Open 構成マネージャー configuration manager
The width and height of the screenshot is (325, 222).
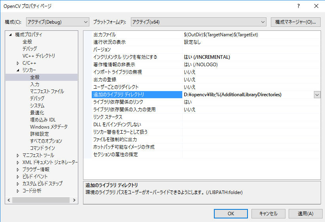pyautogui.click(x=295, y=22)
